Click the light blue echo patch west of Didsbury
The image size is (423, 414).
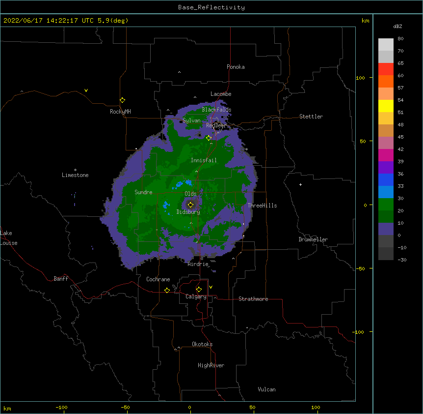tap(166, 206)
